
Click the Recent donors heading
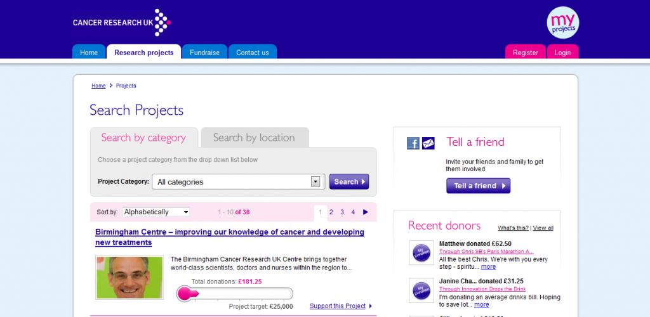point(444,226)
